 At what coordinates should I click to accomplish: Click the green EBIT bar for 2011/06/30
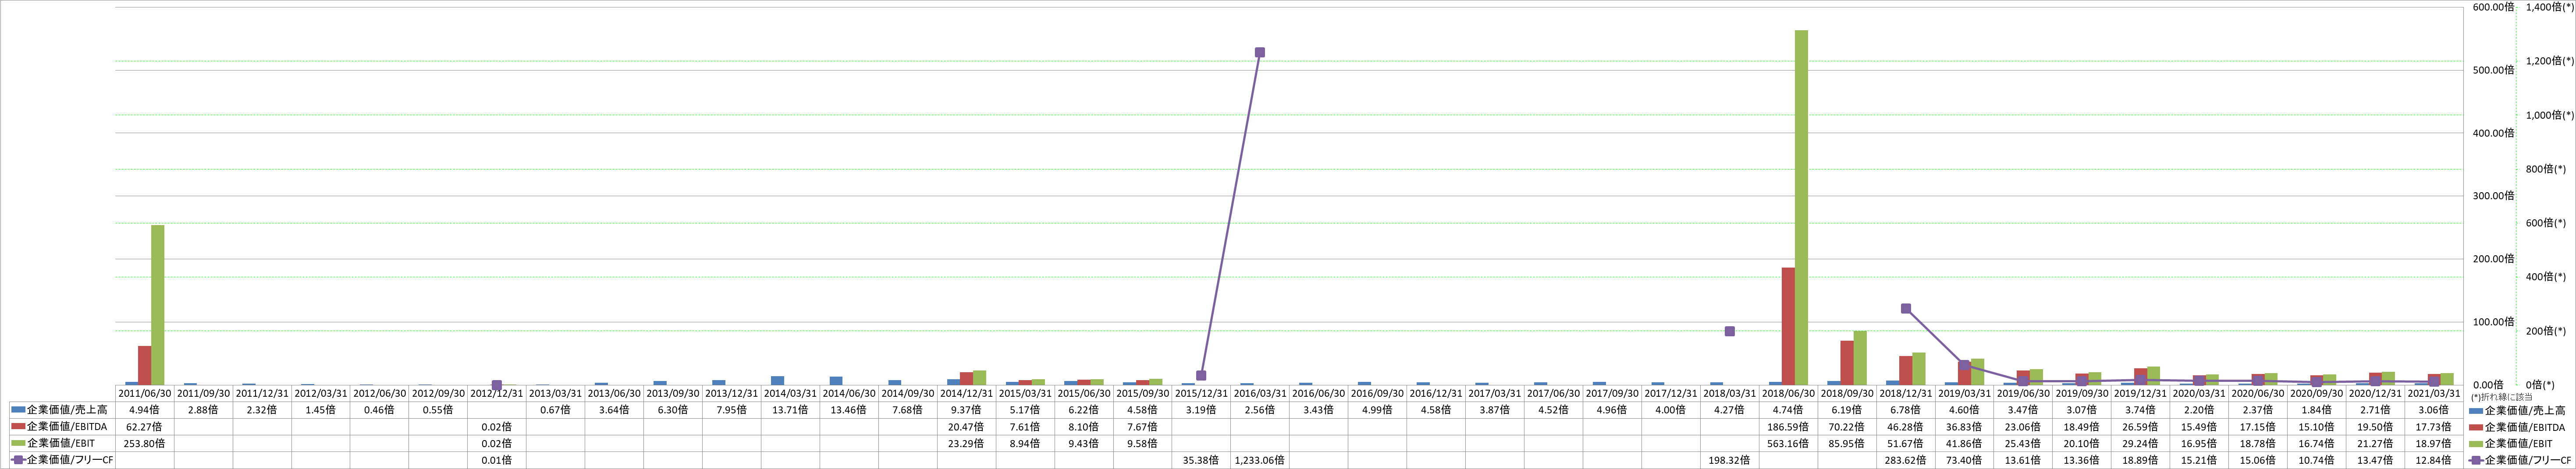pos(158,305)
